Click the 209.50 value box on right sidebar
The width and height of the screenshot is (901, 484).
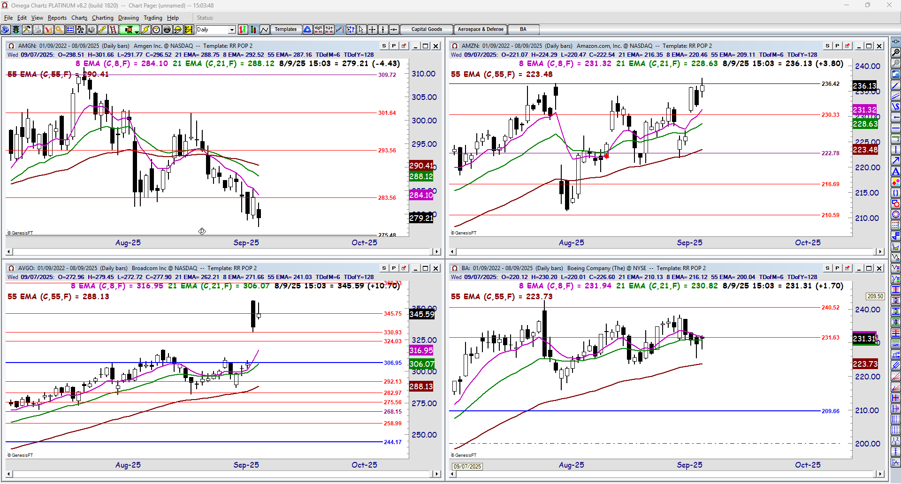tap(875, 296)
